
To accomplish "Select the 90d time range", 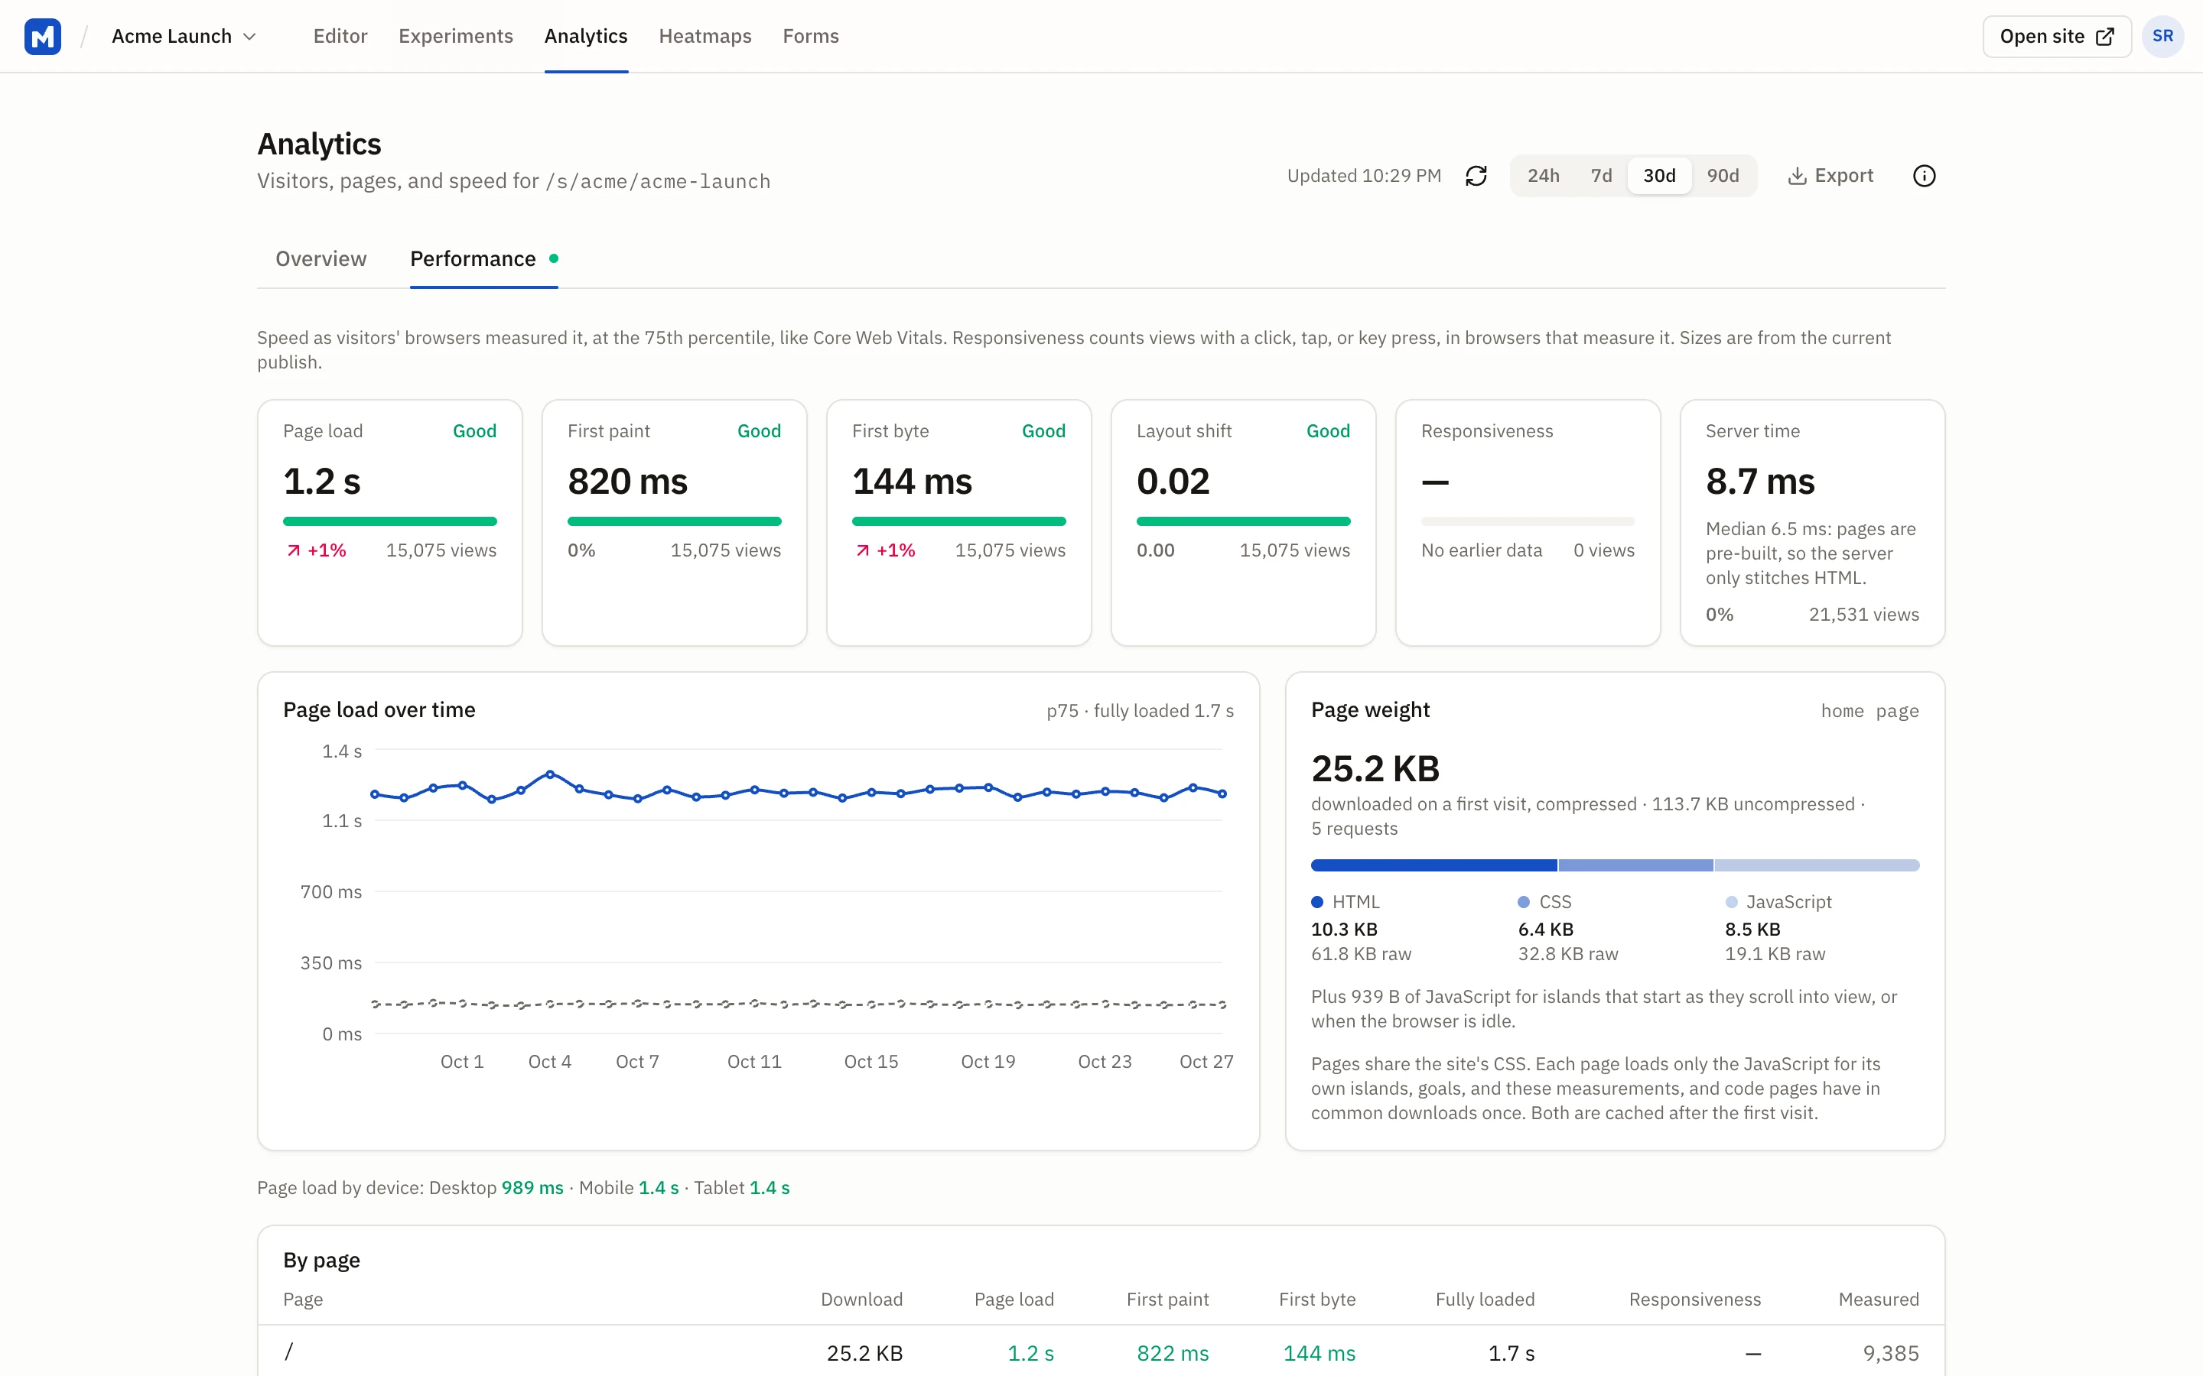I will point(1723,176).
